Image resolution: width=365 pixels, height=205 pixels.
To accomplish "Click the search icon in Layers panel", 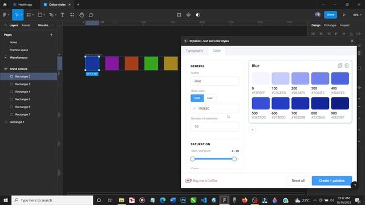I will [6, 25].
